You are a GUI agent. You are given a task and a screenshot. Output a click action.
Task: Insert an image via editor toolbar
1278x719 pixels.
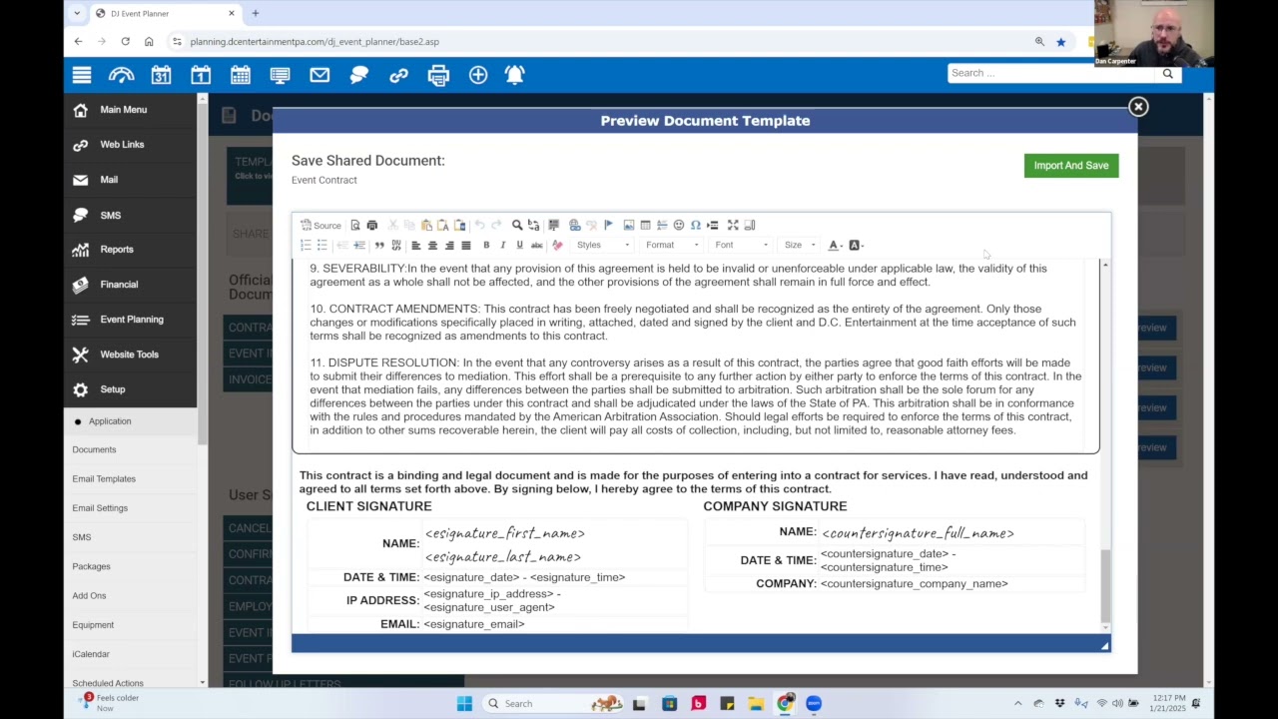coord(629,226)
